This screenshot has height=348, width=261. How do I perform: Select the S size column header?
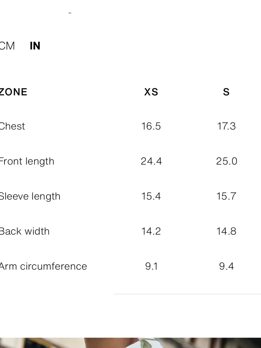226,92
